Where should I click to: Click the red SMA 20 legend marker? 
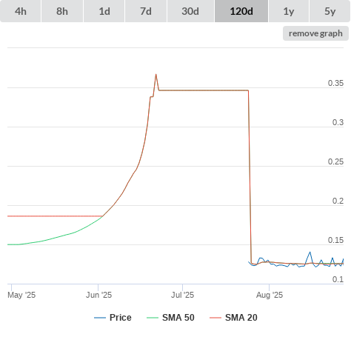215,318
